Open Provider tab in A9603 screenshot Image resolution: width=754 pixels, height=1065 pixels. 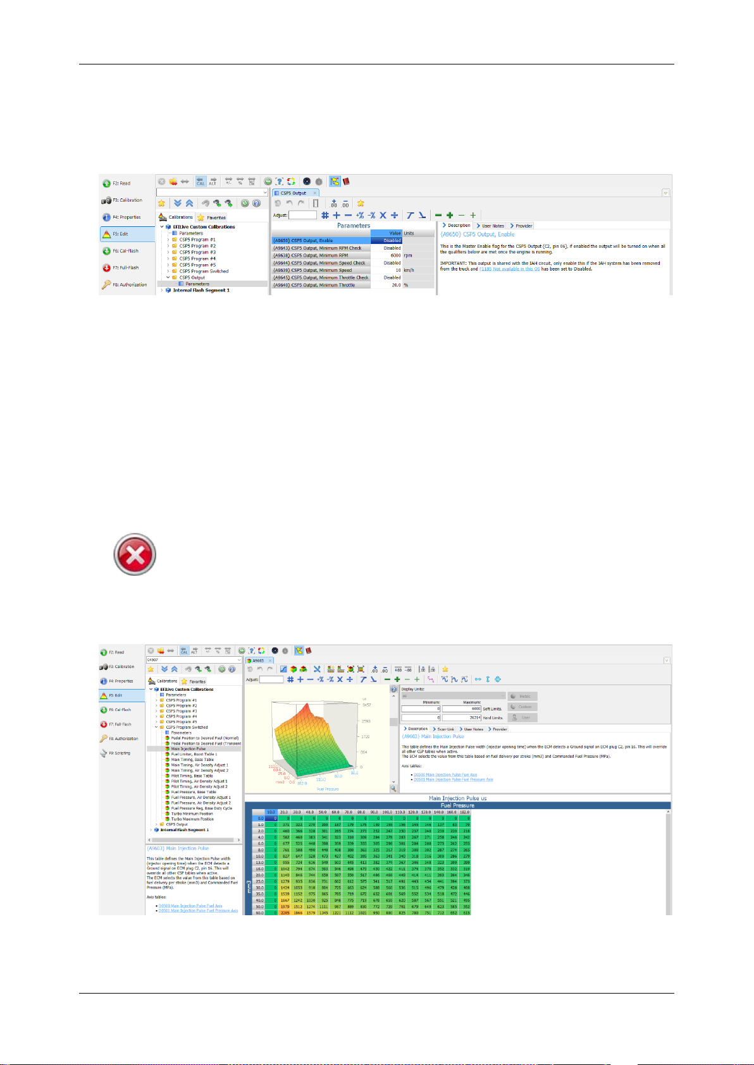click(498, 729)
